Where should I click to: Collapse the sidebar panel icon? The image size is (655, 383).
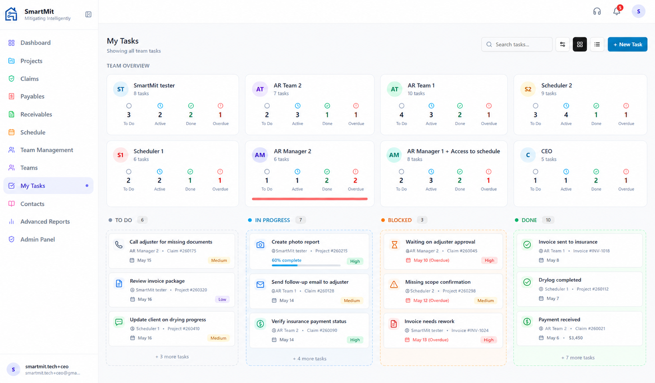pos(88,14)
